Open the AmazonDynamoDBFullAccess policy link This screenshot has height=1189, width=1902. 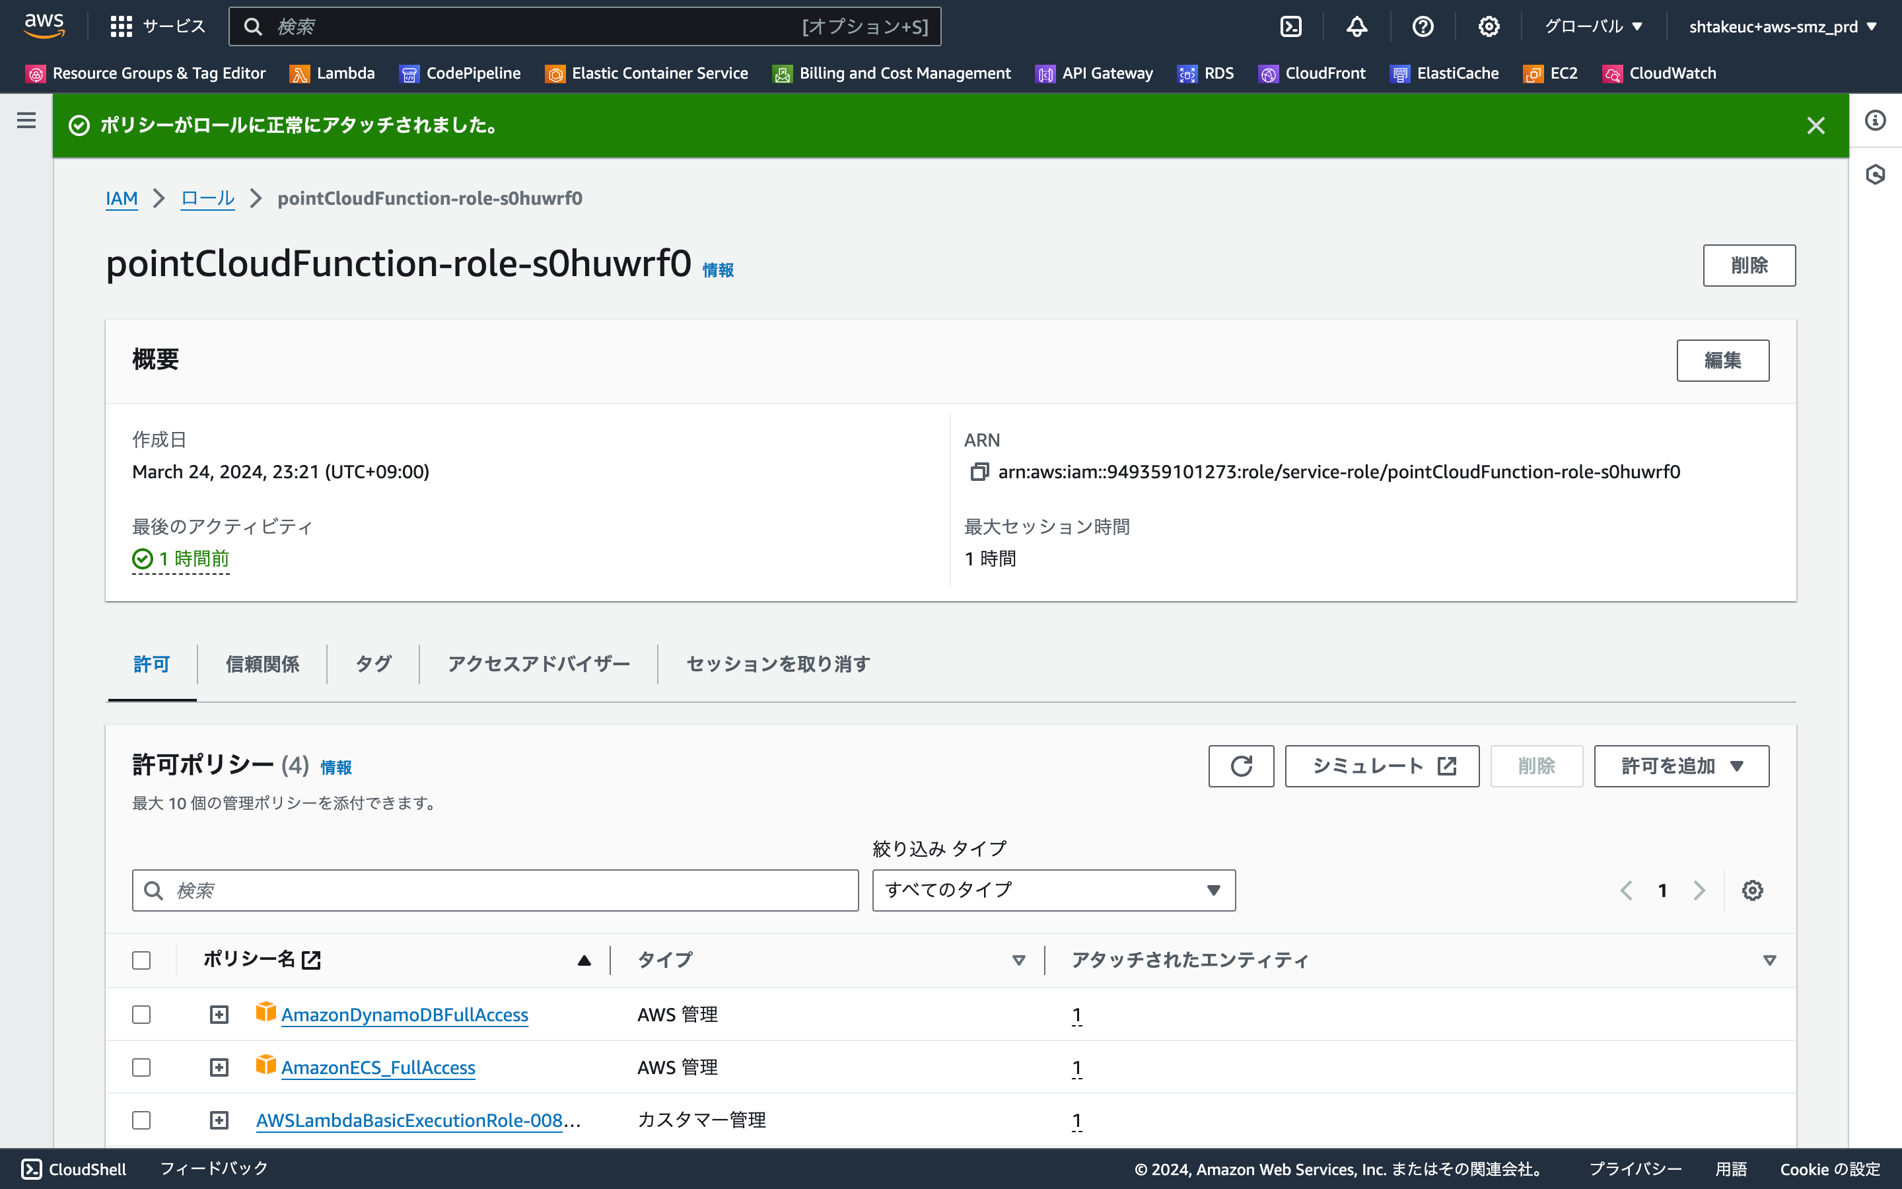click(405, 1015)
